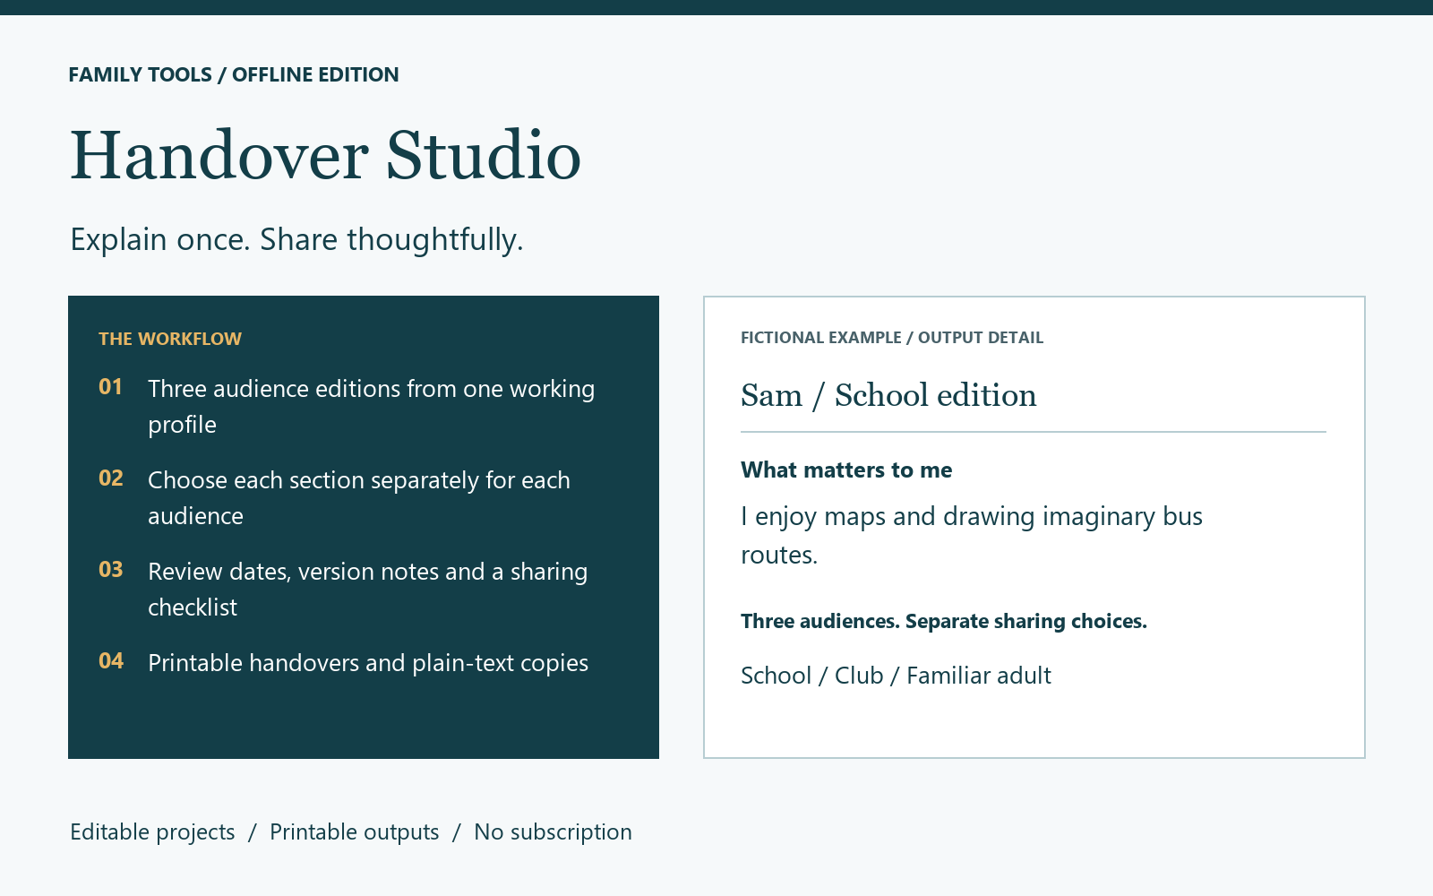Select "Three audience editions from one working profile"
The width and height of the screenshot is (1433, 896).
pyautogui.click(x=371, y=407)
